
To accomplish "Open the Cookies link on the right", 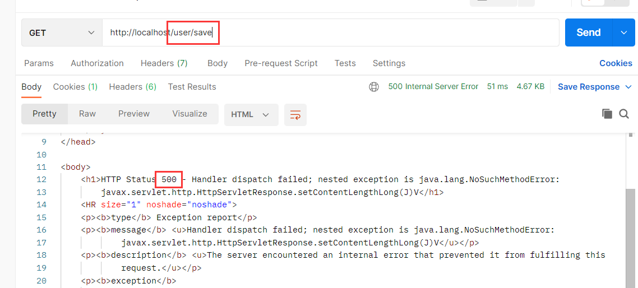I will pos(616,63).
